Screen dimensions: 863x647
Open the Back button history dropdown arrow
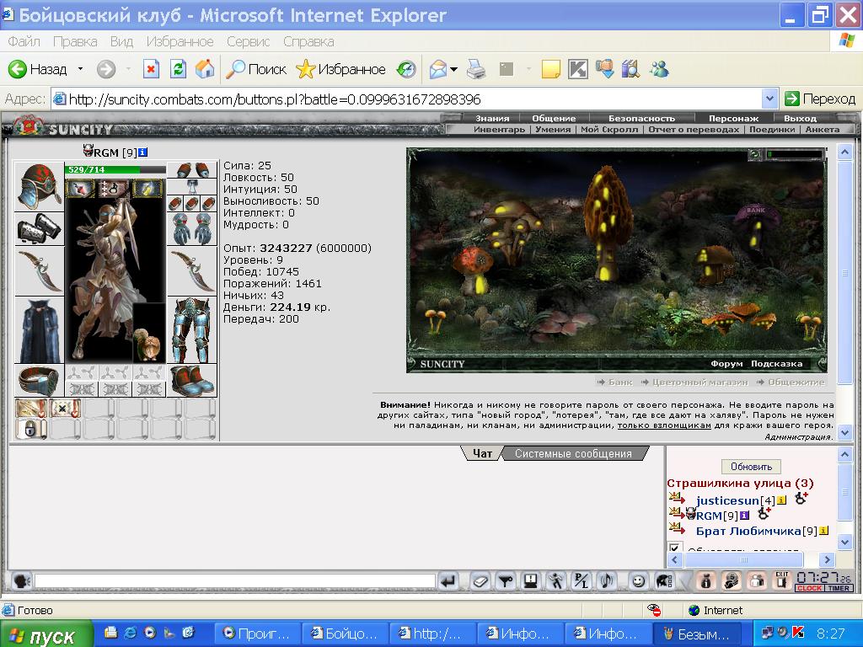coord(80,69)
